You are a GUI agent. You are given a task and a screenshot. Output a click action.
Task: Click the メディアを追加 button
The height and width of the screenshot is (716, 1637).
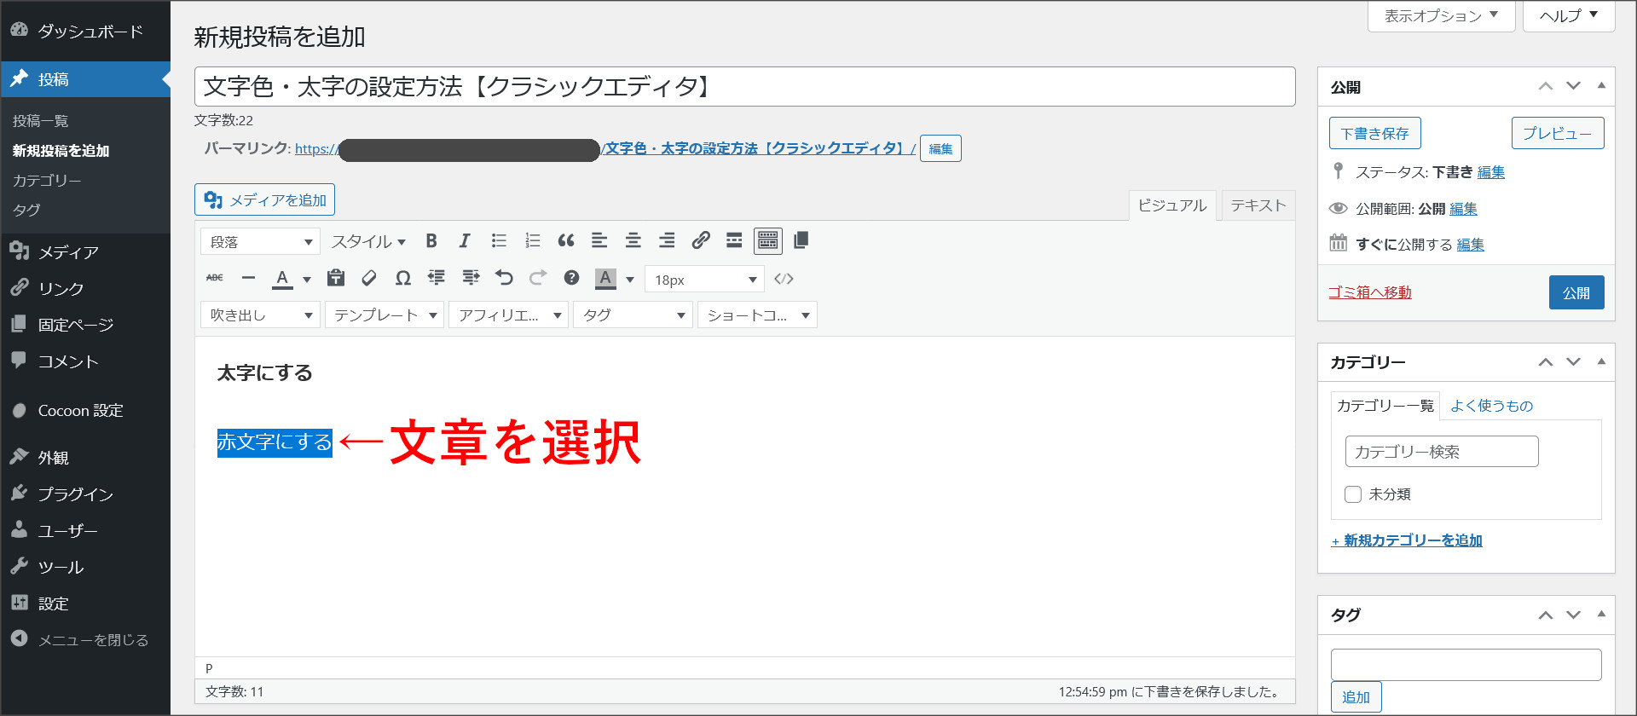pyautogui.click(x=264, y=199)
